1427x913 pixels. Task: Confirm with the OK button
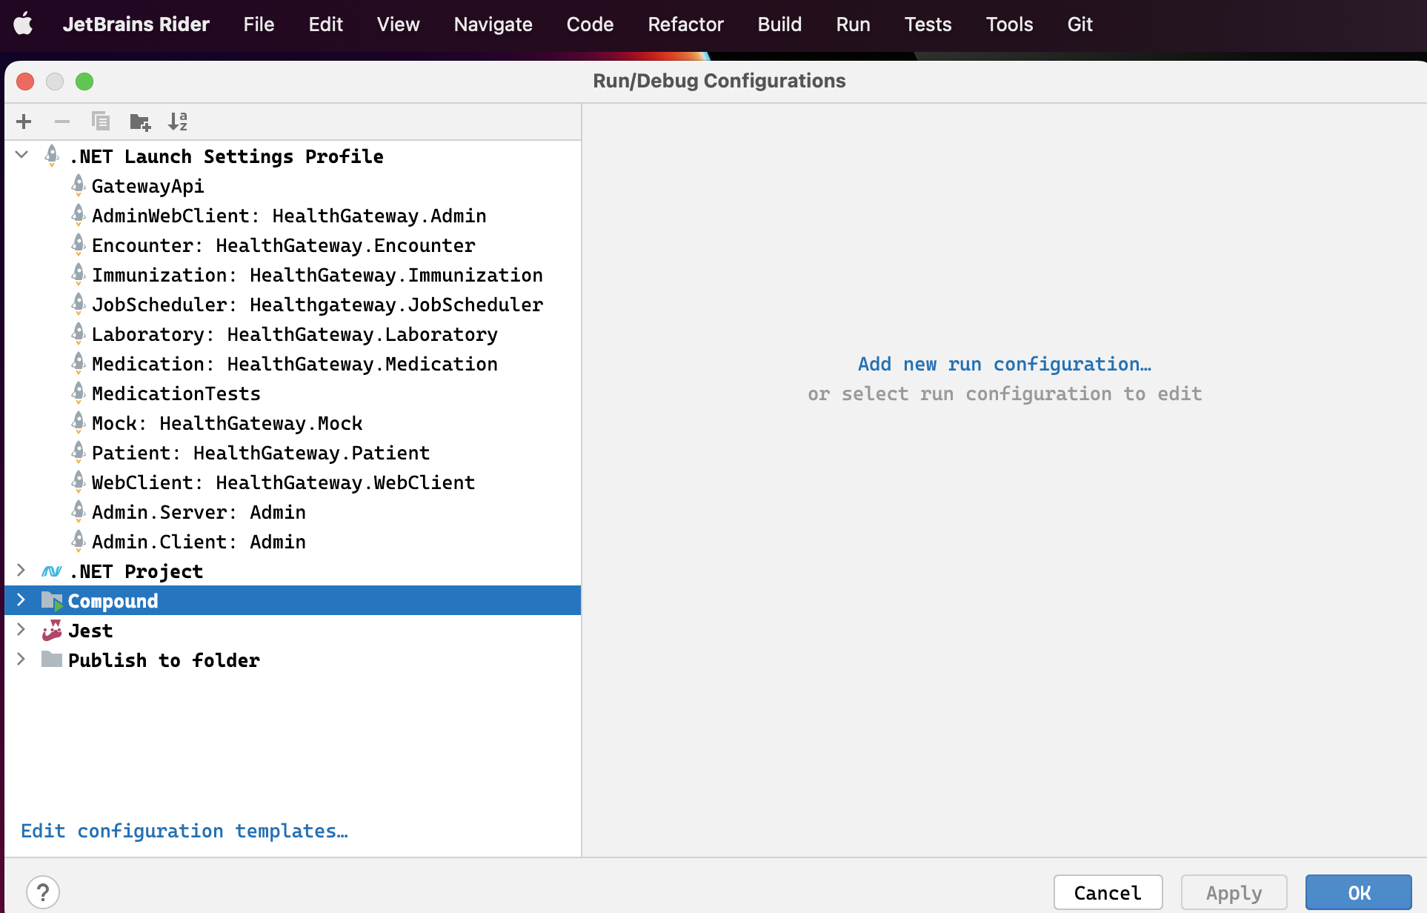pos(1359,892)
